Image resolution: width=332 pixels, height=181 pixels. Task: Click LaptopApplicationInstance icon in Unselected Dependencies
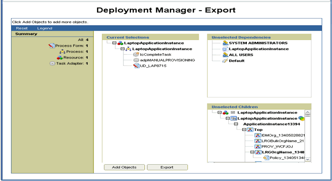coord(225,49)
